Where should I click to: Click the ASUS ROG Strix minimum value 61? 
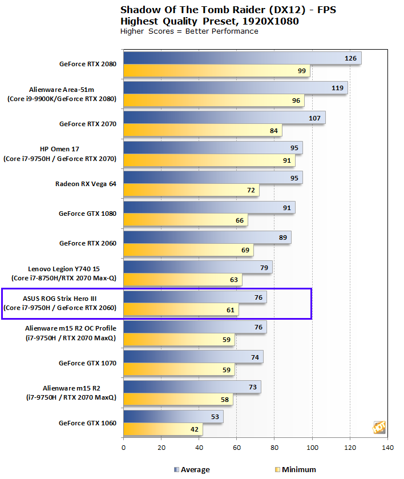231,310
